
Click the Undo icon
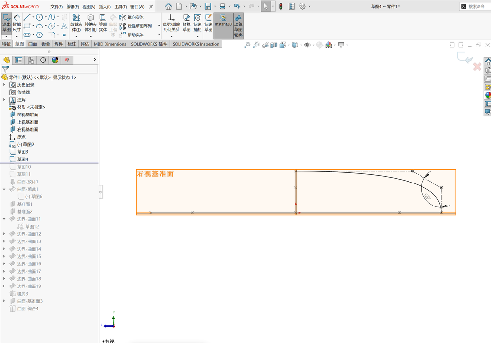[237, 6]
